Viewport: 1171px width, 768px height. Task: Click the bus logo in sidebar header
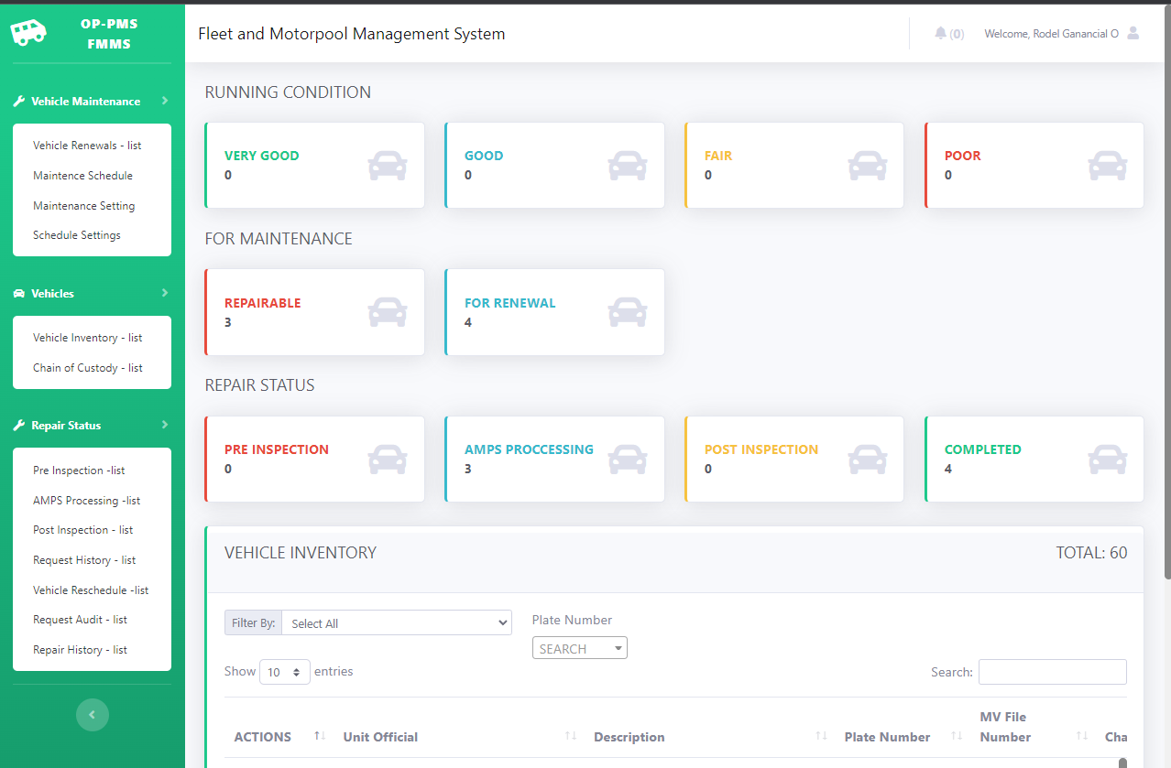tap(28, 33)
